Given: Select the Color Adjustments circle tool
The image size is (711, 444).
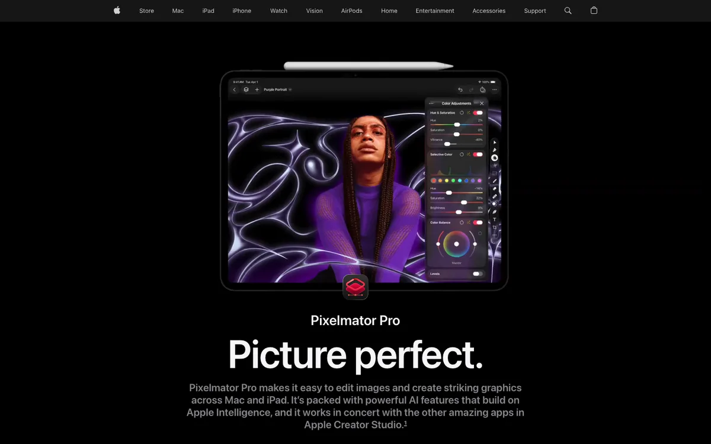Looking at the screenshot, I should [x=495, y=157].
